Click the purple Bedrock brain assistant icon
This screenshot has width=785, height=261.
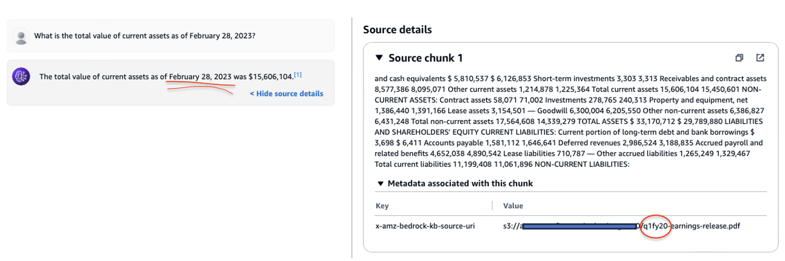point(21,77)
